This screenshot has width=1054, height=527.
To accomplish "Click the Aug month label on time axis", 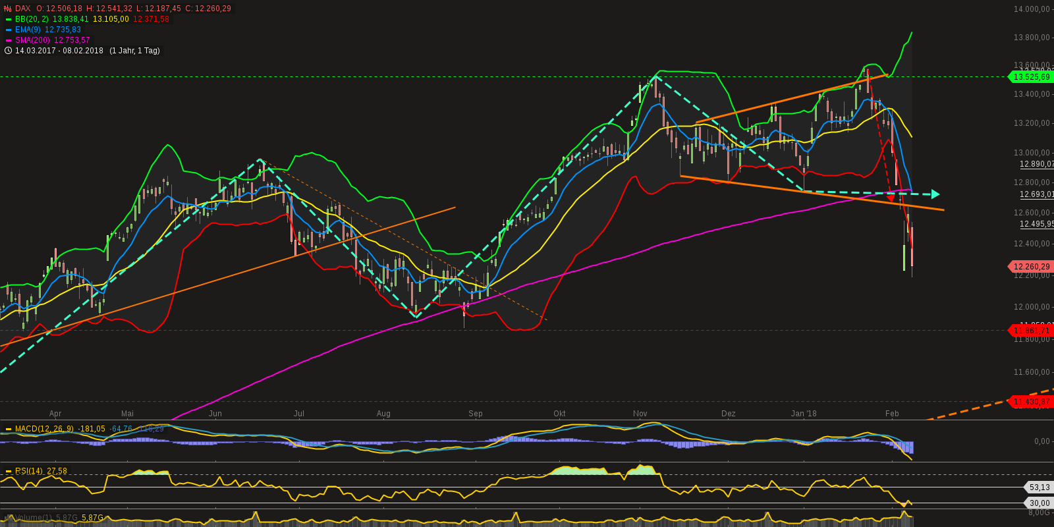I will coord(383,414).
